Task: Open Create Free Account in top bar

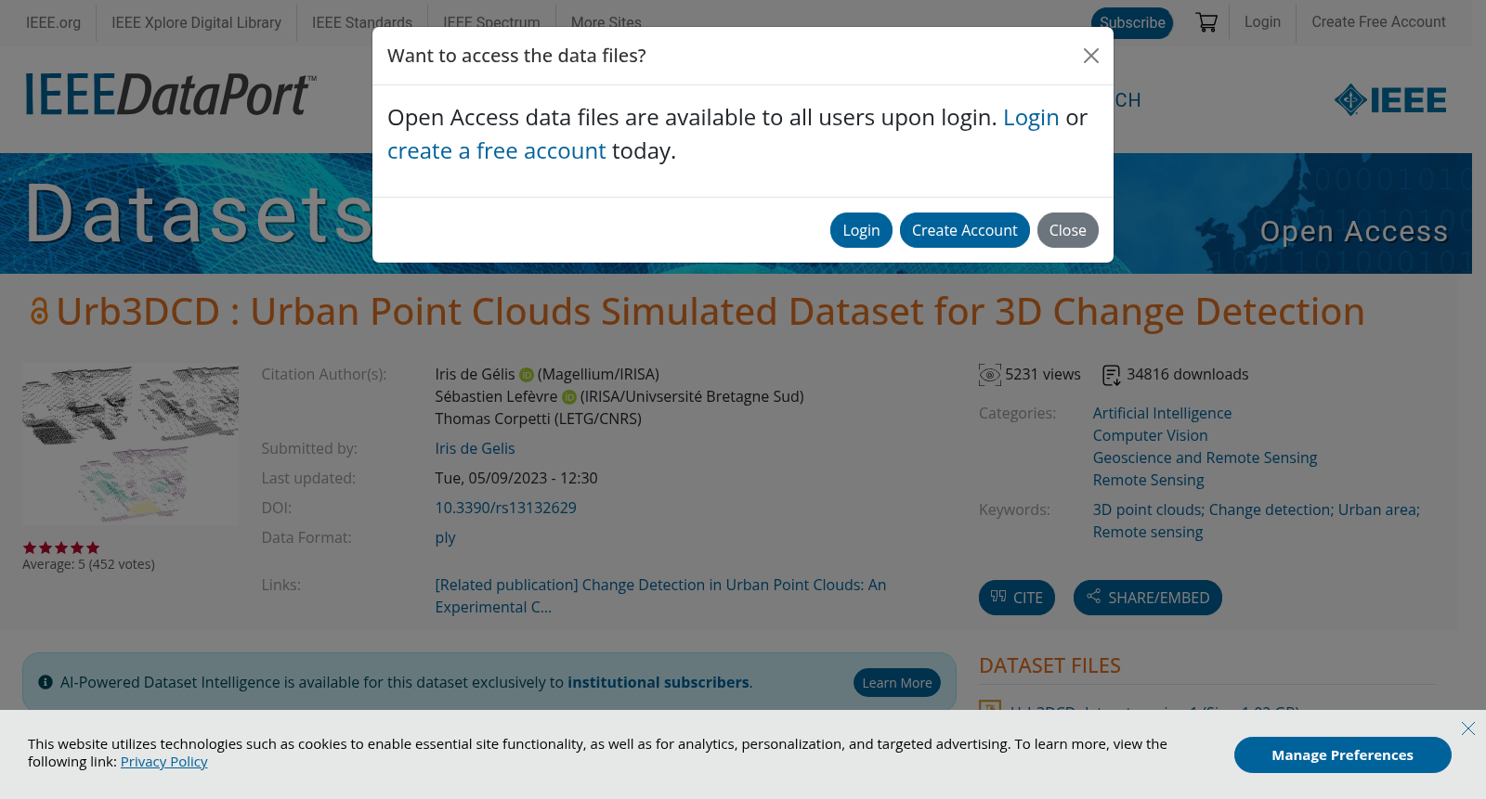Action: pos(1378,21)
